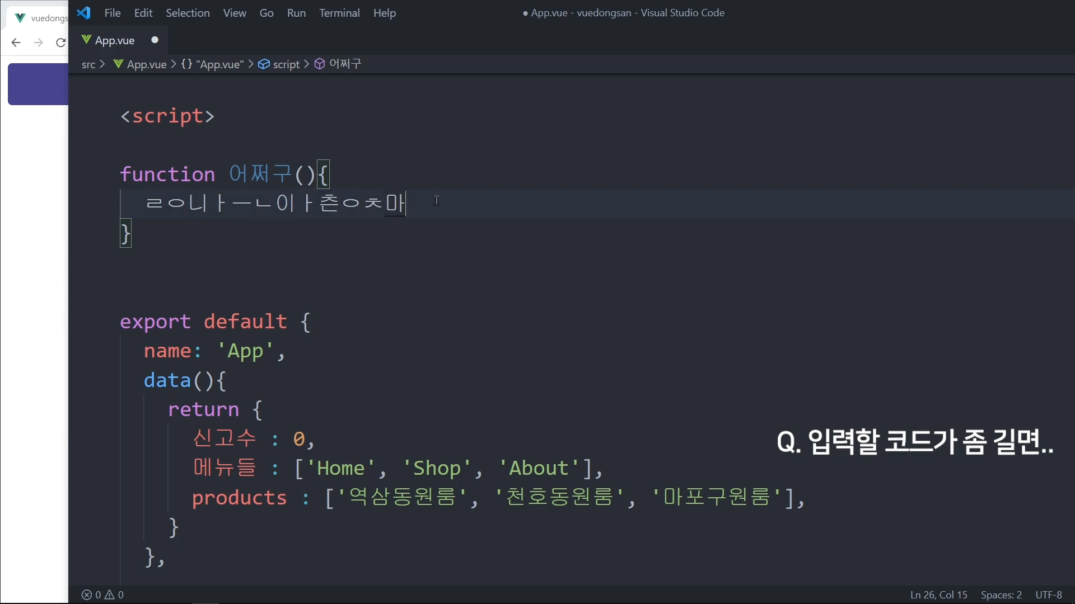Click the errors count icon in status bar
This screenshot has height=604, width=1075.
[87, 594]
